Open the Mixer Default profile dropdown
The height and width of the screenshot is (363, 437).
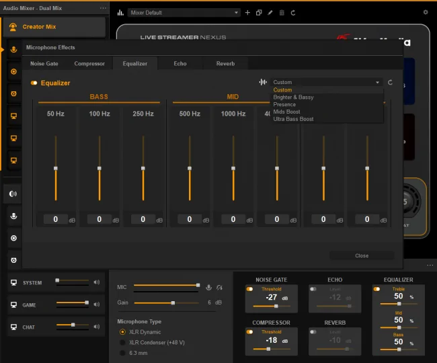(x=184, y=13)
